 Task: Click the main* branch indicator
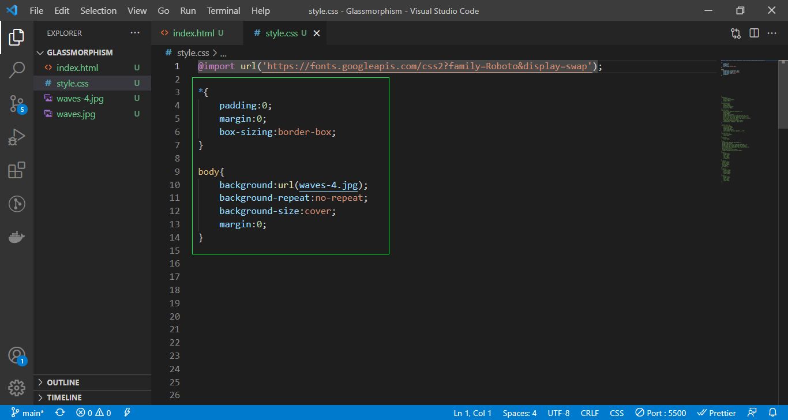coord(27,413)
